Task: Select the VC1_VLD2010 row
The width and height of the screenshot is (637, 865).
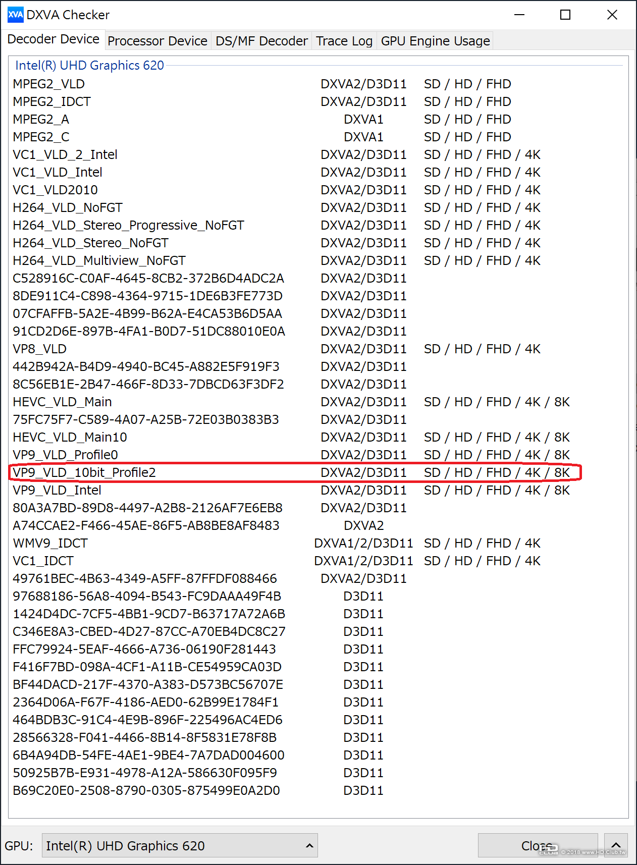Action: coord(318,190)
